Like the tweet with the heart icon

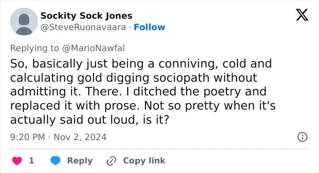tap(17, 161)
